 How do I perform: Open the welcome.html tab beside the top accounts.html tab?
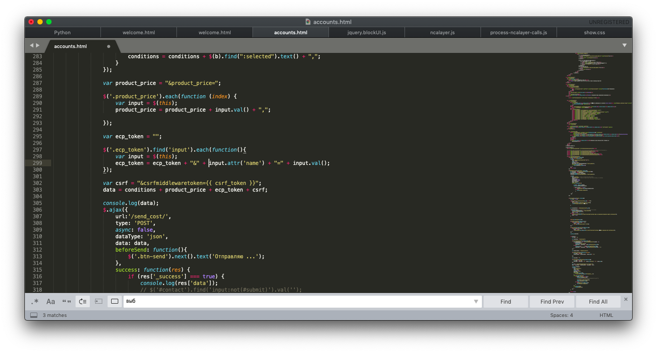point(215,32)
